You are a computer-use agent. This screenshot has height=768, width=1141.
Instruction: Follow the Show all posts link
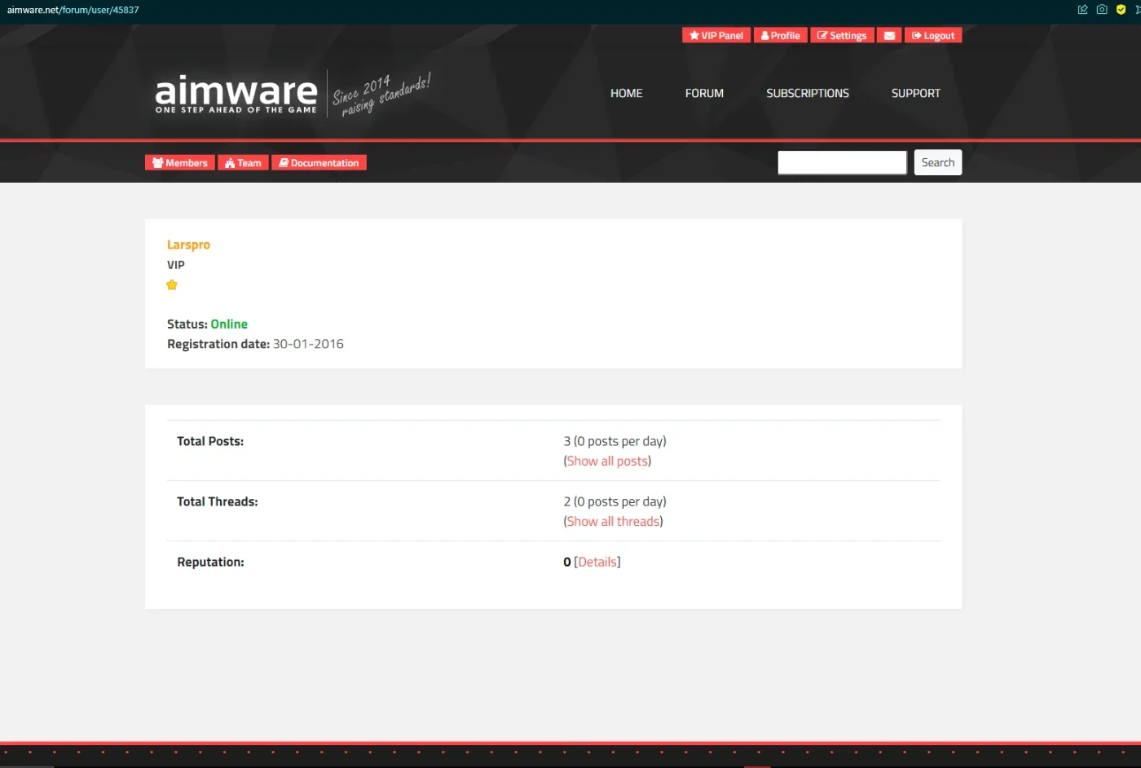(x=607, y=461)
